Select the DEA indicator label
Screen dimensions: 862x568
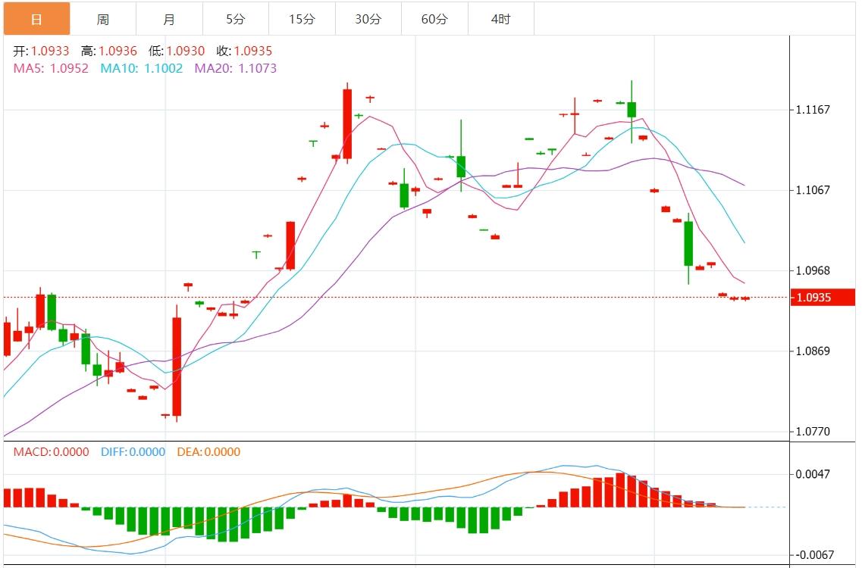click(x=208, y=452)
